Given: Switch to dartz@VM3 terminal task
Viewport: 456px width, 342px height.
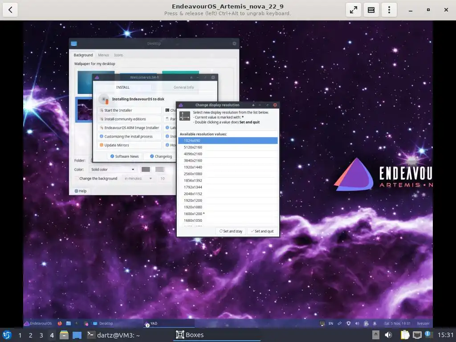Looking at the screenshot, I should tap(114, 335).
